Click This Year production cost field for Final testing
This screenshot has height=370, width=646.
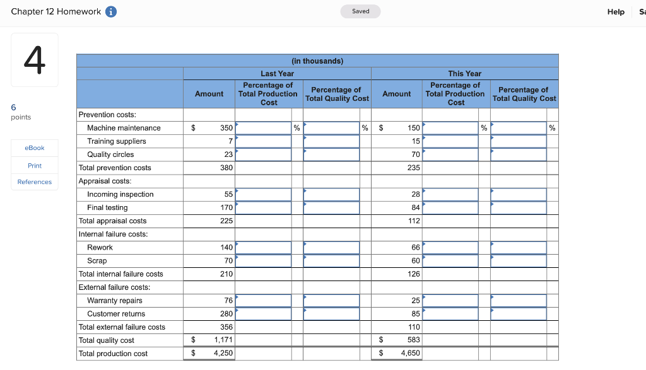coord(450,207)
